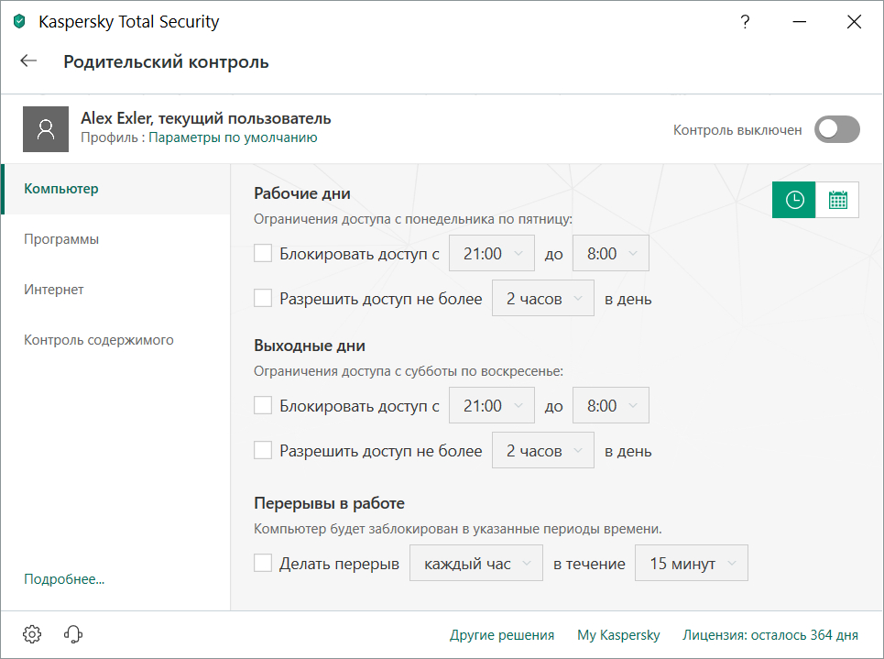
Task: Click the Подробнее... link
Action: (x=64, y=579)
